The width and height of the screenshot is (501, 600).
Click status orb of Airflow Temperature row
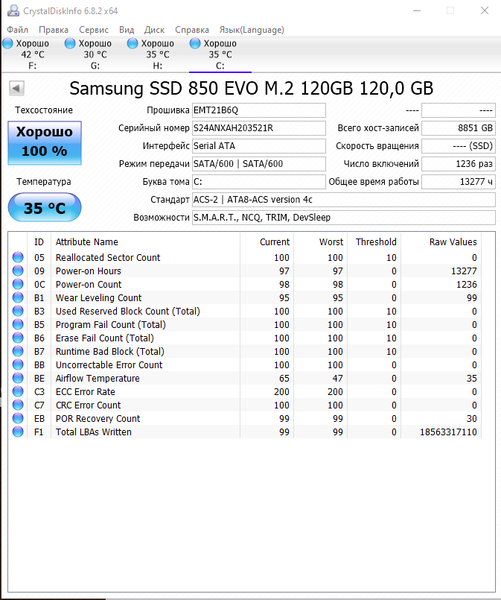pyautogui.click(x=18, y=378)
